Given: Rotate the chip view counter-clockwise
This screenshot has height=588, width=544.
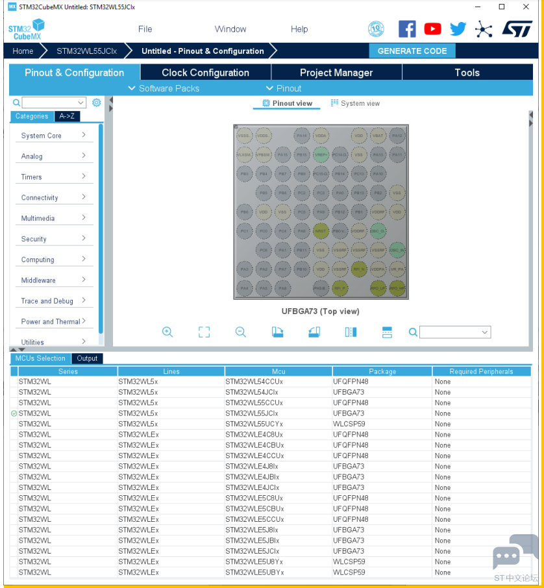Looking at the screenshot, I should [314, 332].
